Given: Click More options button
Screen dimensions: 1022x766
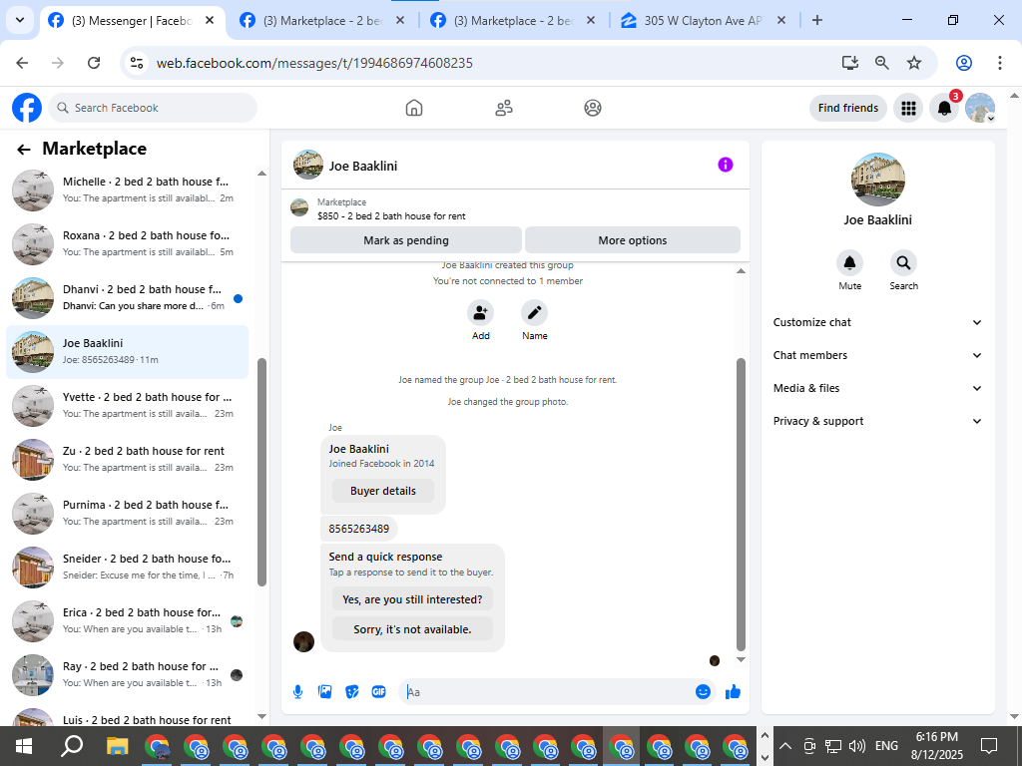Looking at the screenshot, I should click(632, 240).
